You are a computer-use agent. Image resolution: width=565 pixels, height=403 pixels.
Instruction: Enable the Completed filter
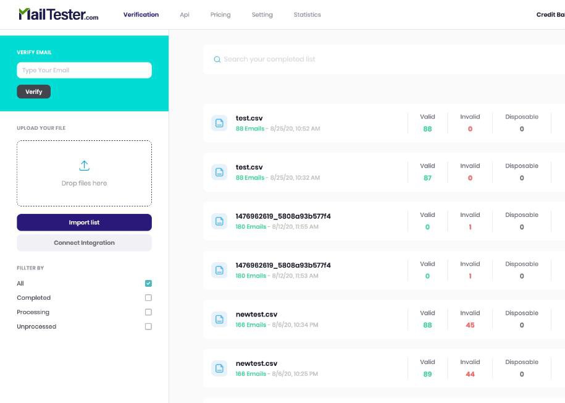tap(148, 297)
